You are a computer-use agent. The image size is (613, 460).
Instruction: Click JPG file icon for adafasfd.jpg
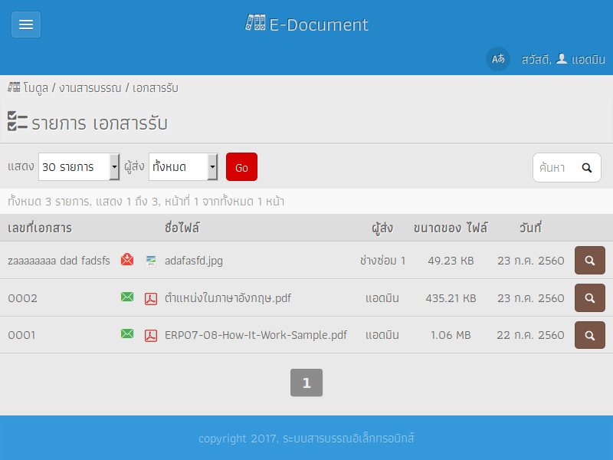pos(151,261)
